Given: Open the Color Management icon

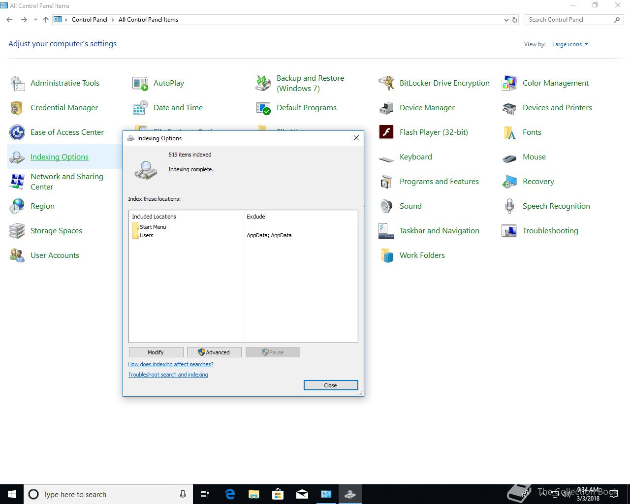Looking at the screenshot, I should (x=509, y=83).
